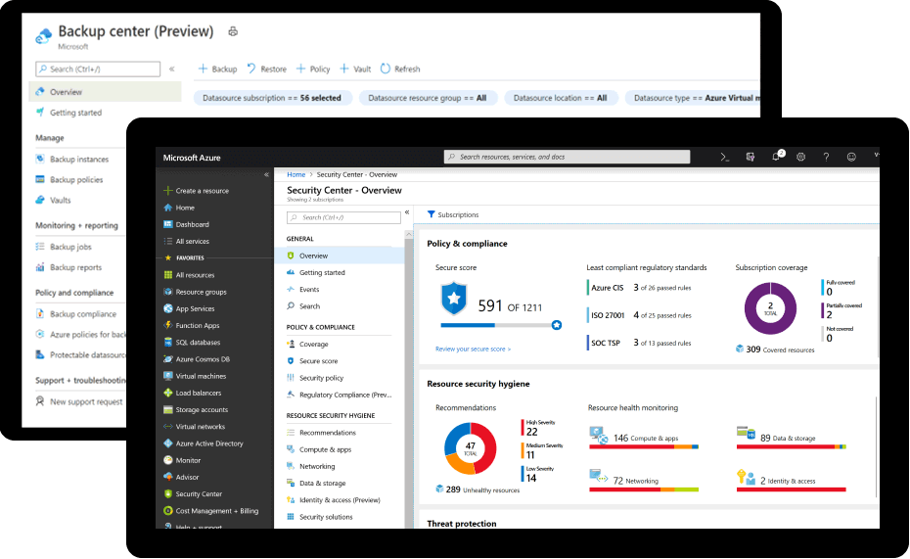910x559 pixels.
Task: Collapse the Azure left sidebar
Action: click(266, 174)
